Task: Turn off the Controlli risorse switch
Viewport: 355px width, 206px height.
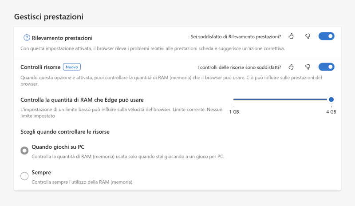Action: pyautogui.click(x=326, y=67)
